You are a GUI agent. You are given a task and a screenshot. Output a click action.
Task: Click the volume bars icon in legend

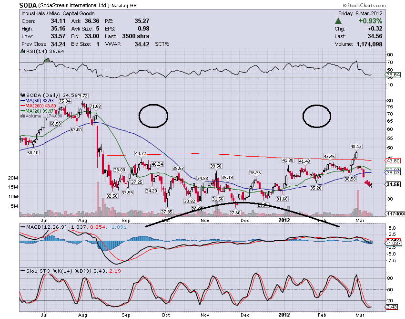pos(23,116)
